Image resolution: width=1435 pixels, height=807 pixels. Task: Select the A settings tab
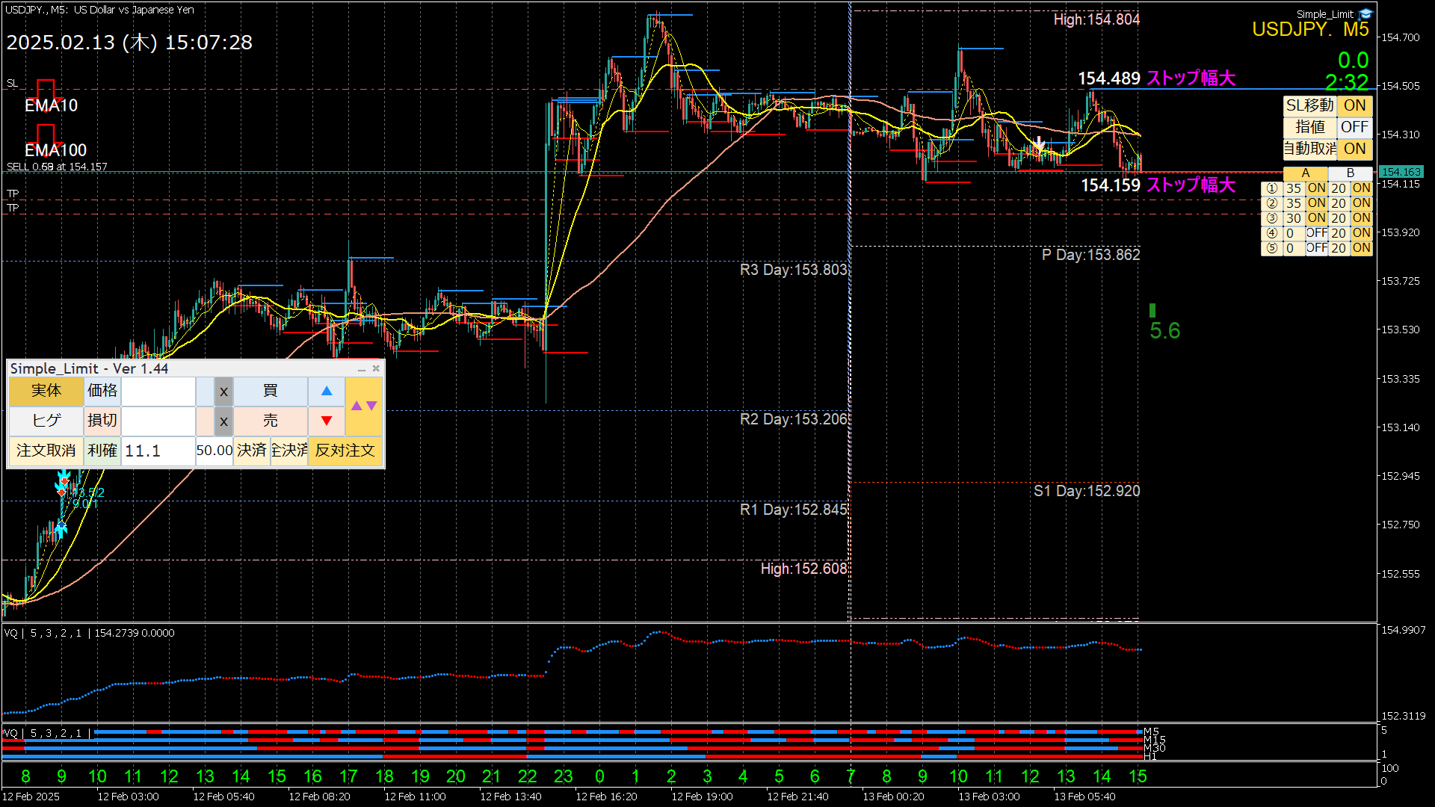pos(1305,173)
